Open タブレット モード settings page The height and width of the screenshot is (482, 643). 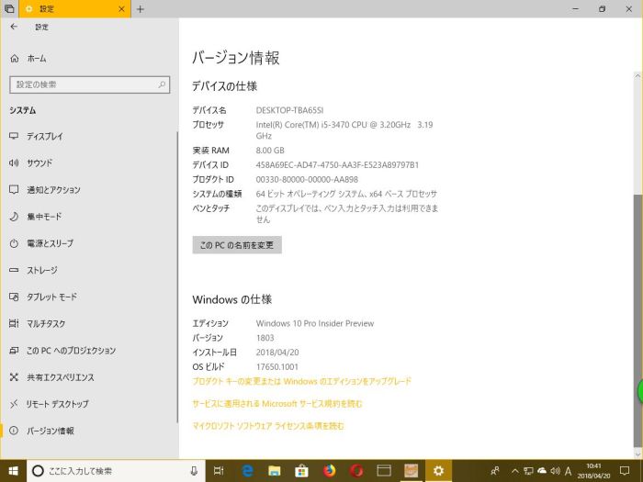coord(51,297)
